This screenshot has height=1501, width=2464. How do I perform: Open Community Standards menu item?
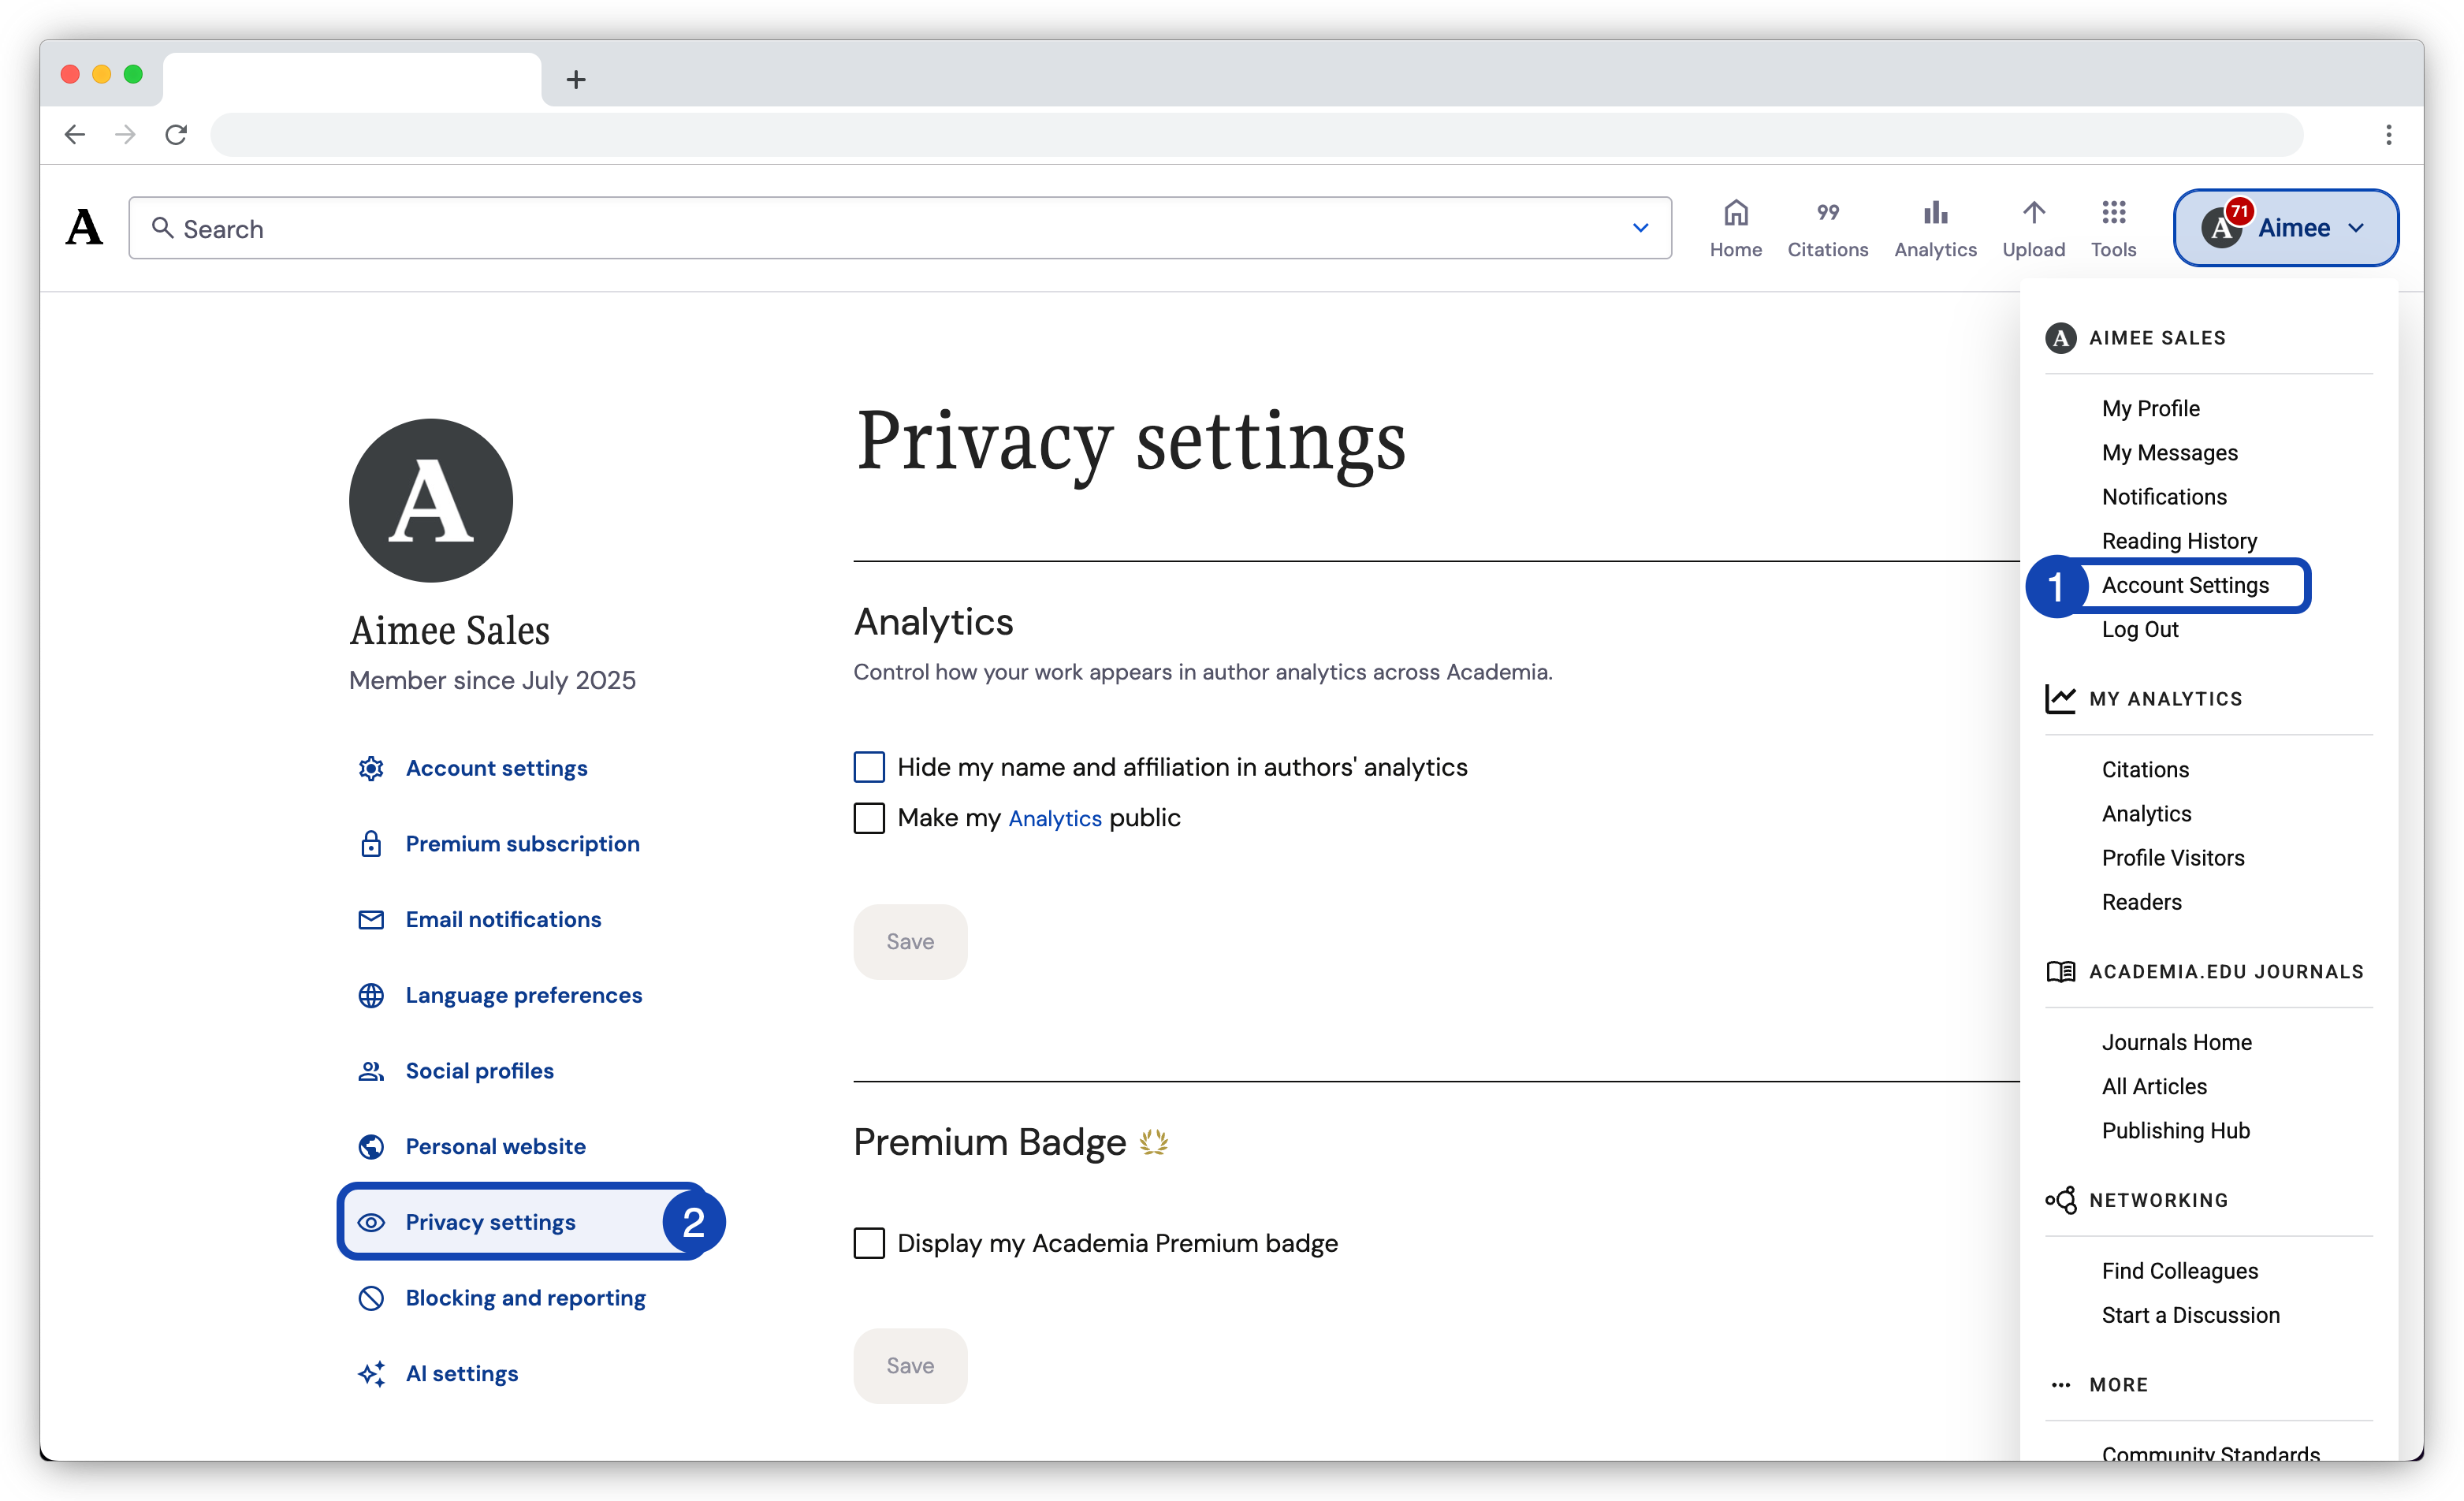[x=2210, y=1452]
